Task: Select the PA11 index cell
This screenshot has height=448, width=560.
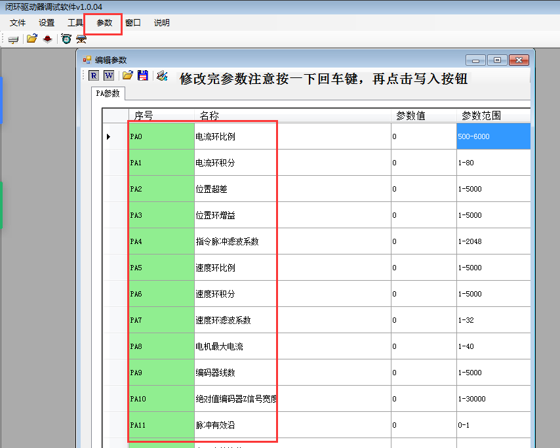Action: point(161,425)
